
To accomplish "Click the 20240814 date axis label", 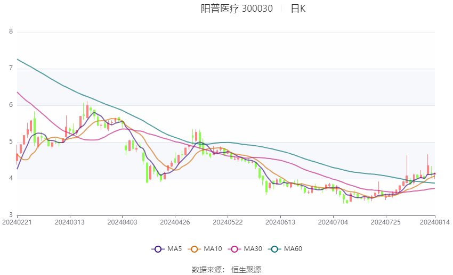I will click(435, 222).
